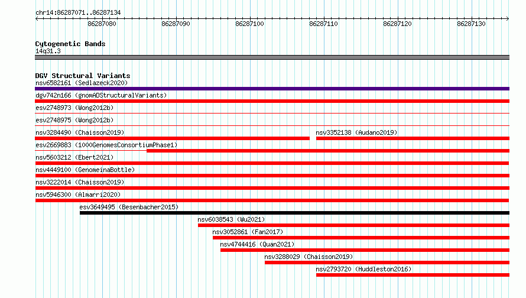Click ruler position 86287130

click(471, 24)
